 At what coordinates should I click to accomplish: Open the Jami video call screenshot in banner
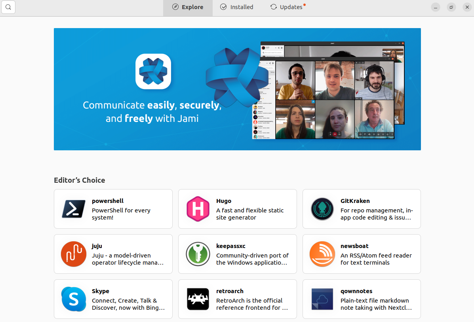click(x=328, y=90)
